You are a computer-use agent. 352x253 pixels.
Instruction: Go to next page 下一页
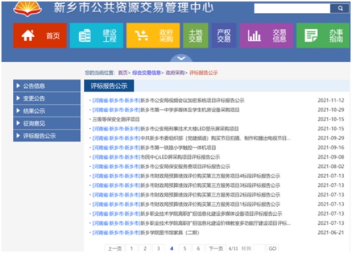pos(216,249)
